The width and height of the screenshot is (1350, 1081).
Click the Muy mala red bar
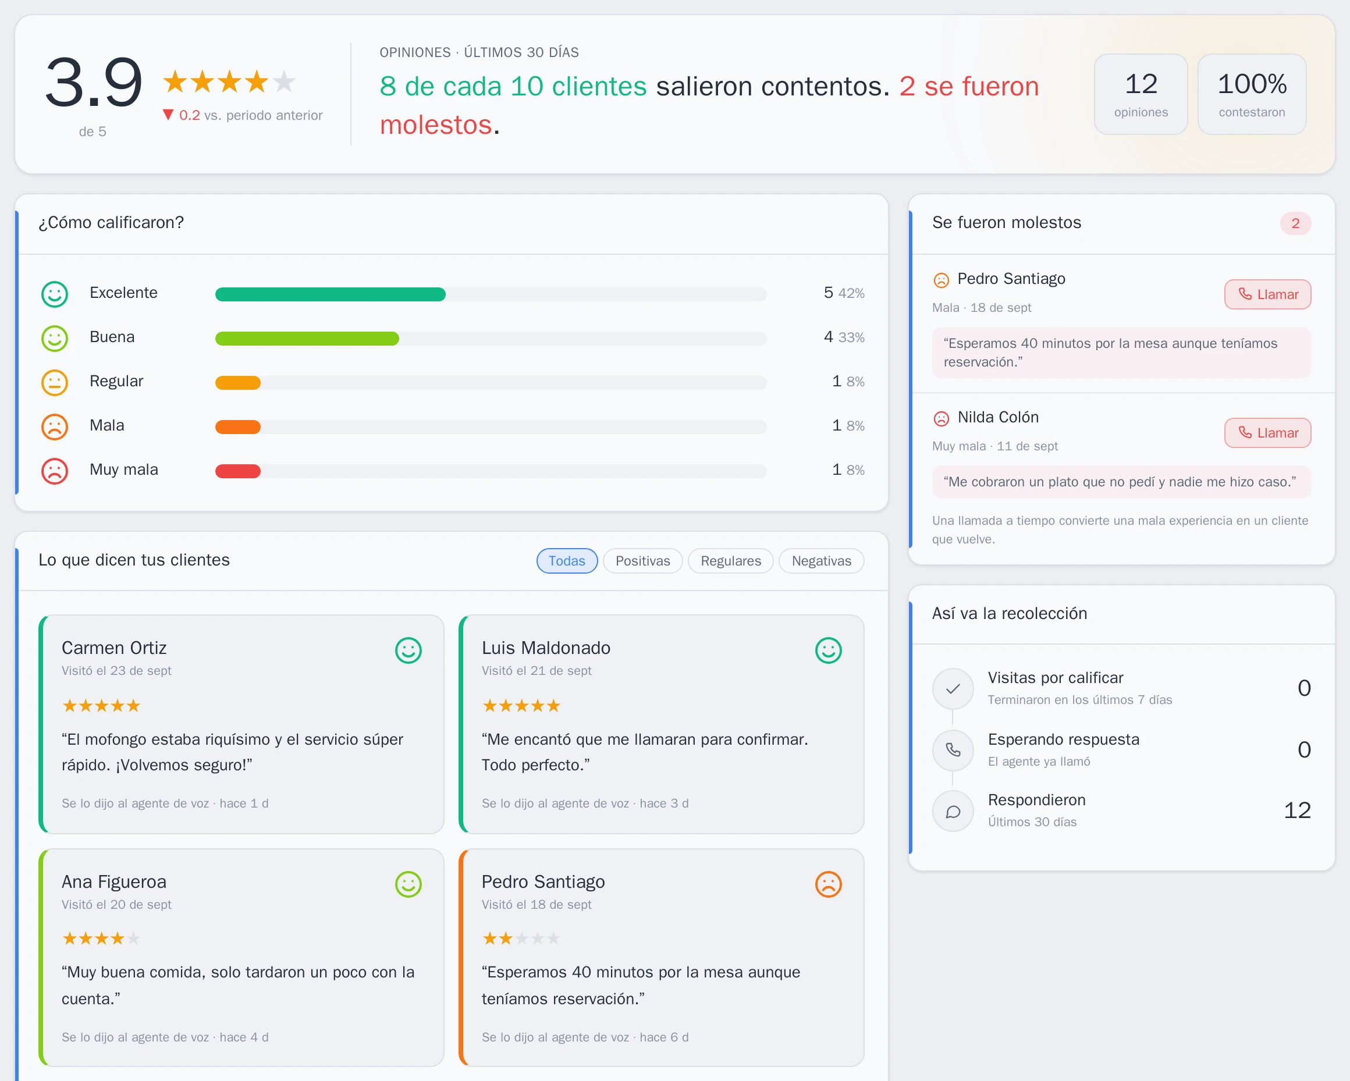(238, 471)
